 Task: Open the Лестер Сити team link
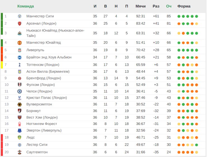tap(37, 145)
